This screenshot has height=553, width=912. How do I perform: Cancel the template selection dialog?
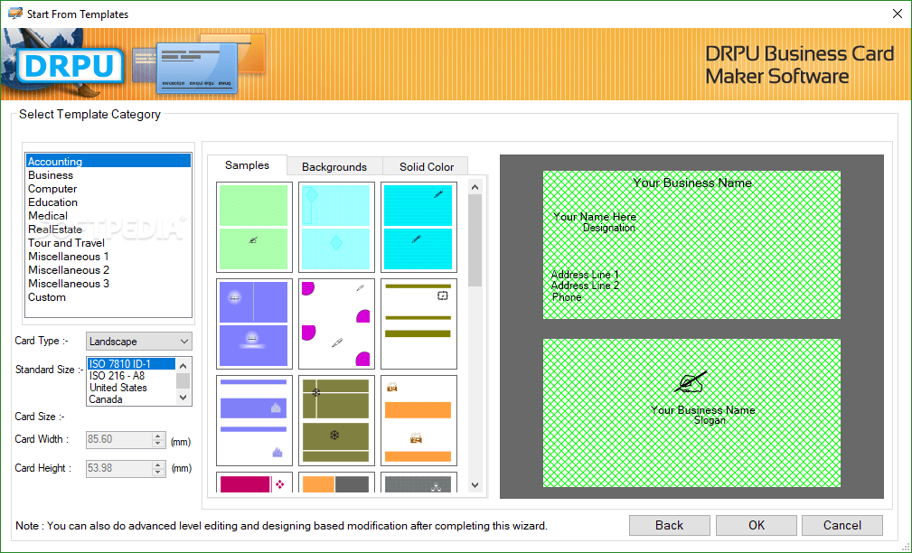pyautogui.click(x=841, y=525)
